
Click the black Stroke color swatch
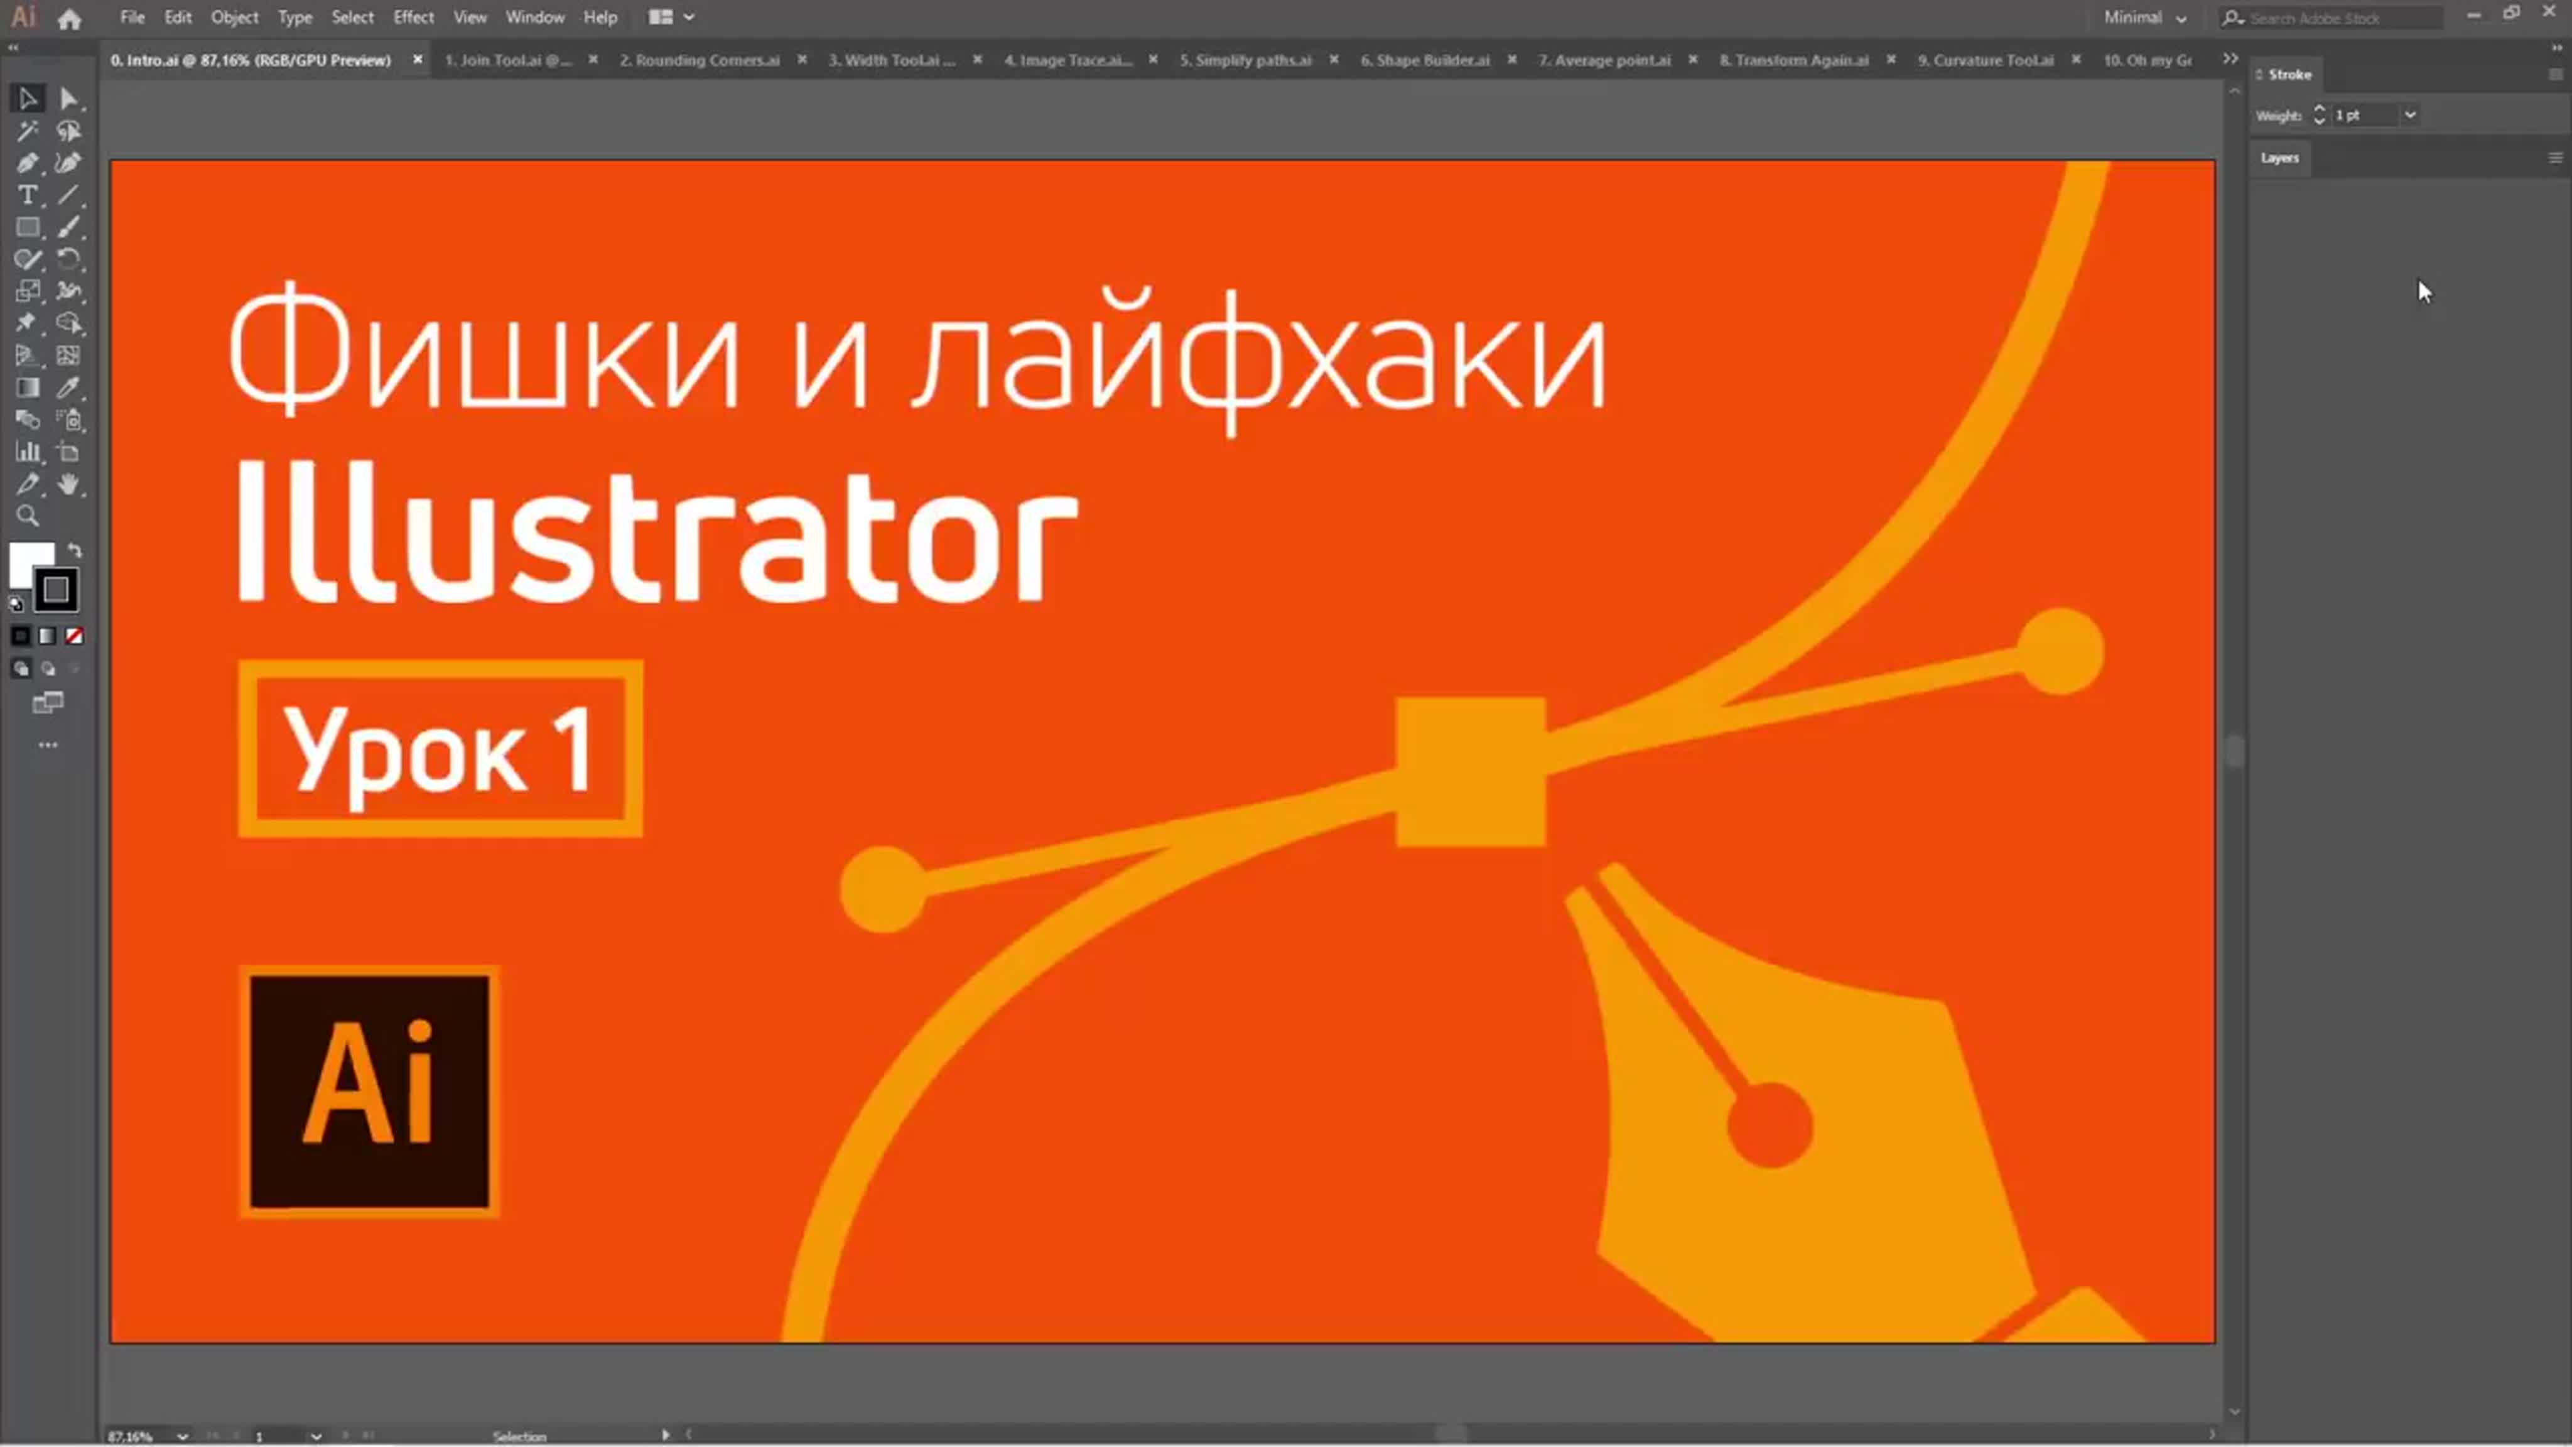tap(56, 590)
